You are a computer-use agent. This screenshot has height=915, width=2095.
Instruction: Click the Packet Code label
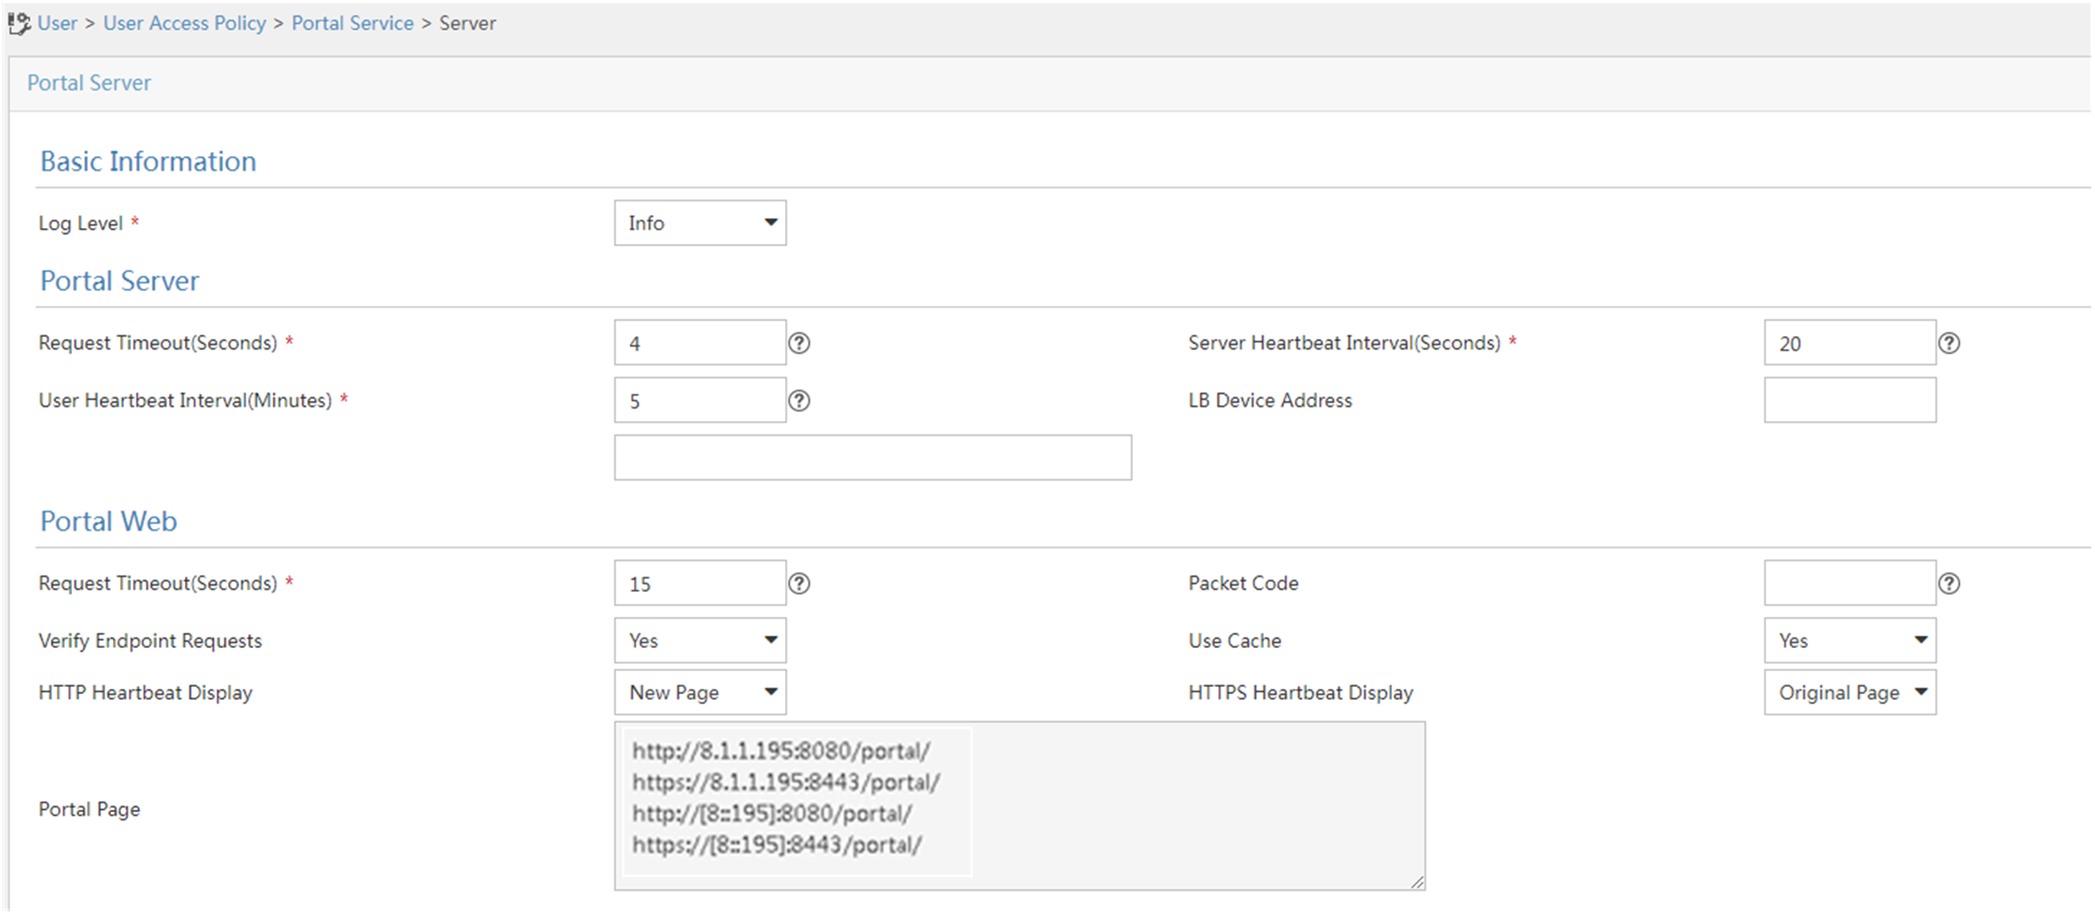pyautogui.click(x=1243, y=584)
